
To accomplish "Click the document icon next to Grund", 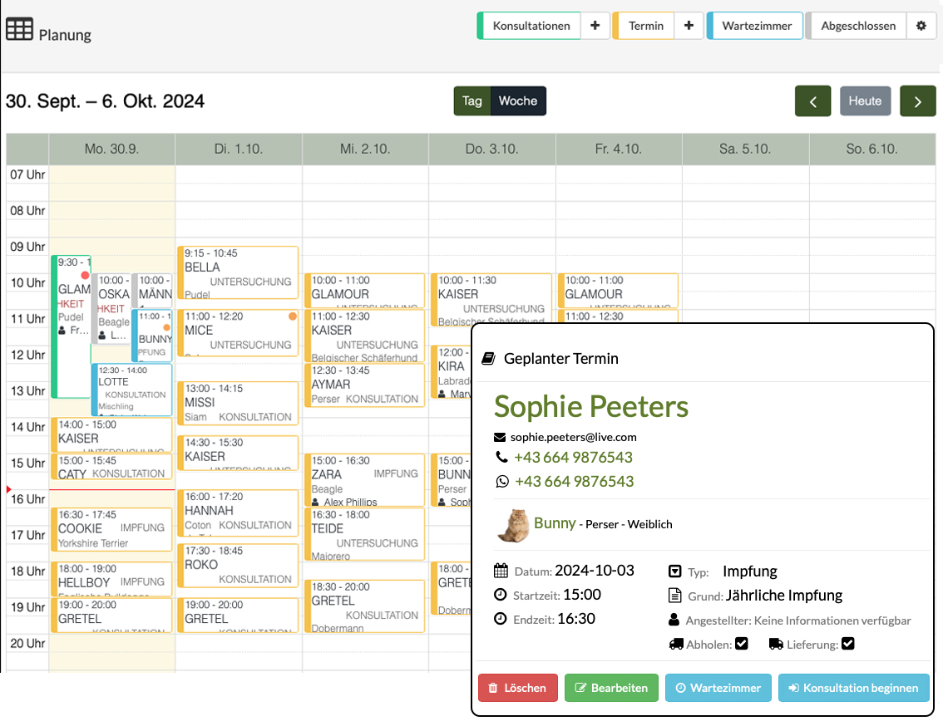I will click(x=674, y=596).
